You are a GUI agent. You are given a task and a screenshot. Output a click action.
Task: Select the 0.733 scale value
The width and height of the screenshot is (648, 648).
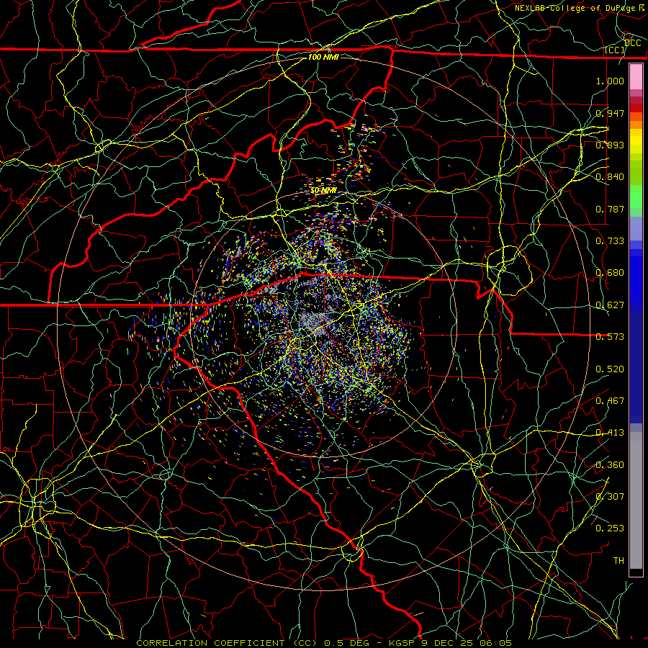610,241
